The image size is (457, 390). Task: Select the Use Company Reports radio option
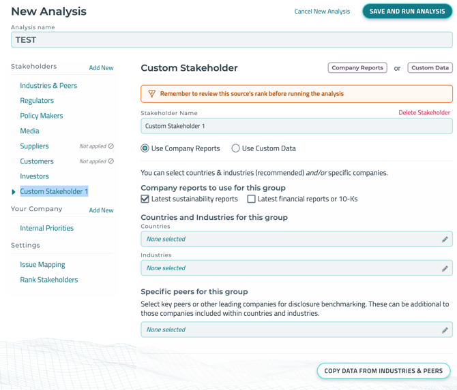pyautogui.click(x=145, y=148)
